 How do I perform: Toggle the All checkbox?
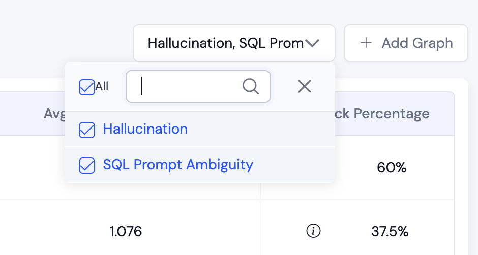click(87, 87)
